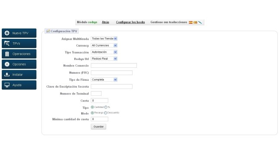Click the plus icon on Nuevo TPV
The height and width of the screenshot is (158, 279).
7,33
